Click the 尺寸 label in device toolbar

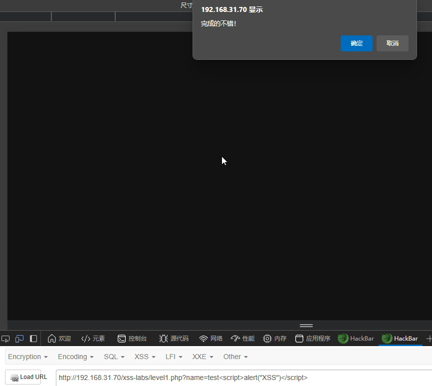pyautogui.click(x=187, y=5)
